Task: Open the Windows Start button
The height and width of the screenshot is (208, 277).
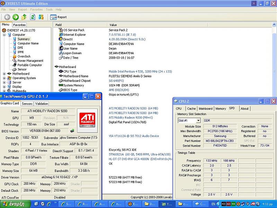Action: (15, 204)
